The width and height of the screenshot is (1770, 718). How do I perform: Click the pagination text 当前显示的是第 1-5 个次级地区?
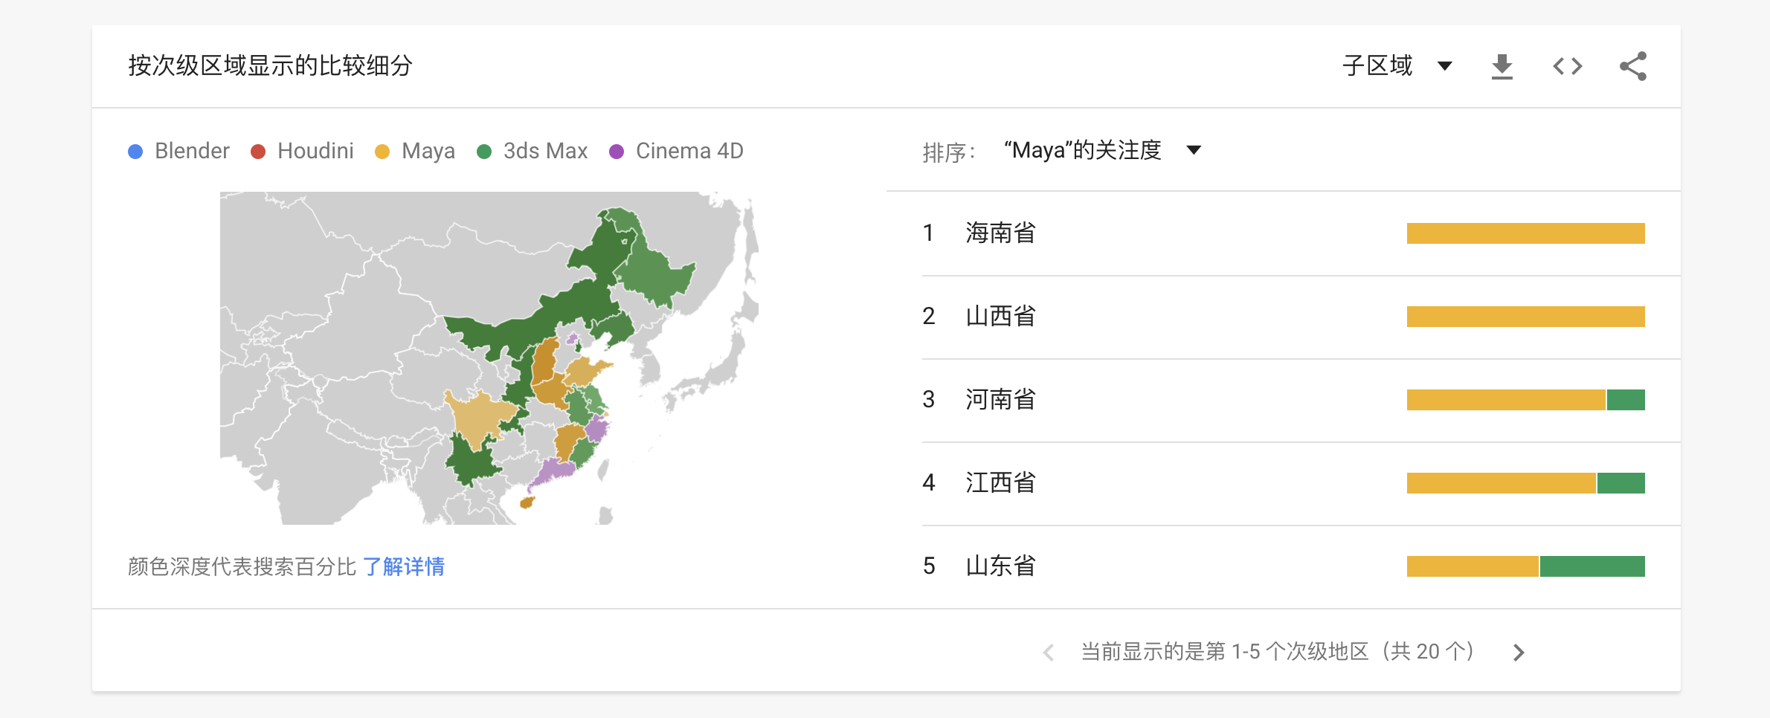coord(1224,652)
